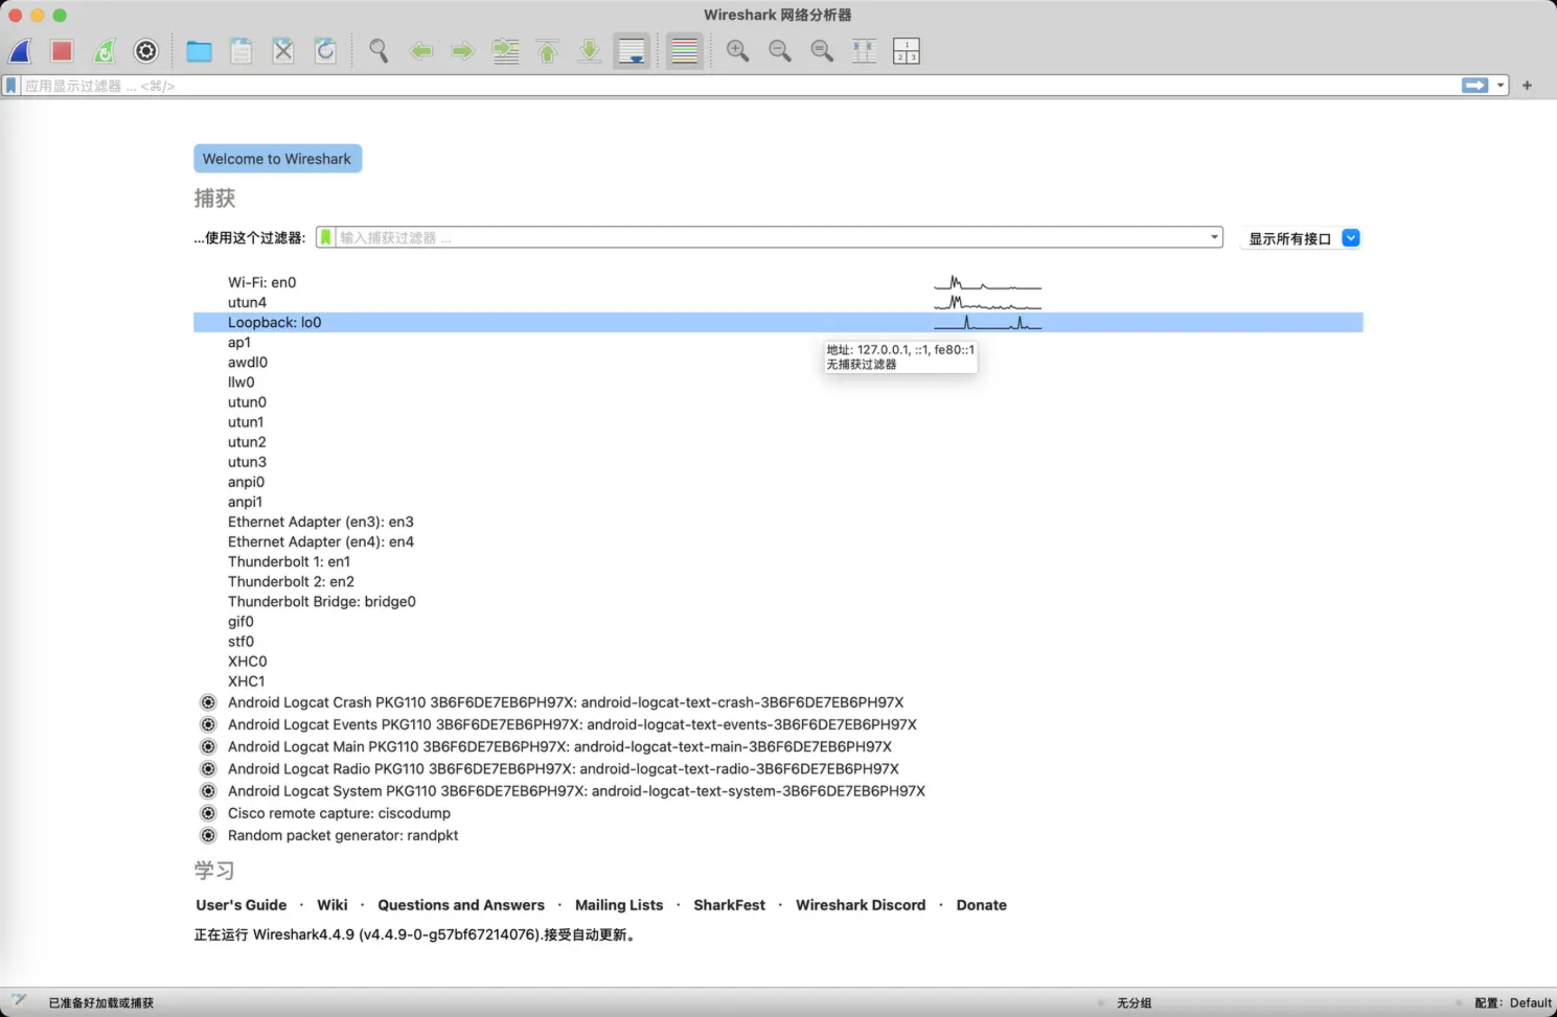Open capture filter history dropdown arrow
Screen dimensions: 1557x1017
[1214, 237]
